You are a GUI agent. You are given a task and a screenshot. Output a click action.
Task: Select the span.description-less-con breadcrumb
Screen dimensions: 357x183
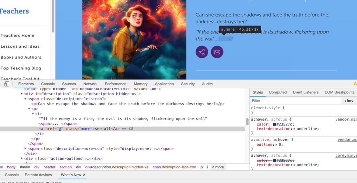click(x=174, y=167)
